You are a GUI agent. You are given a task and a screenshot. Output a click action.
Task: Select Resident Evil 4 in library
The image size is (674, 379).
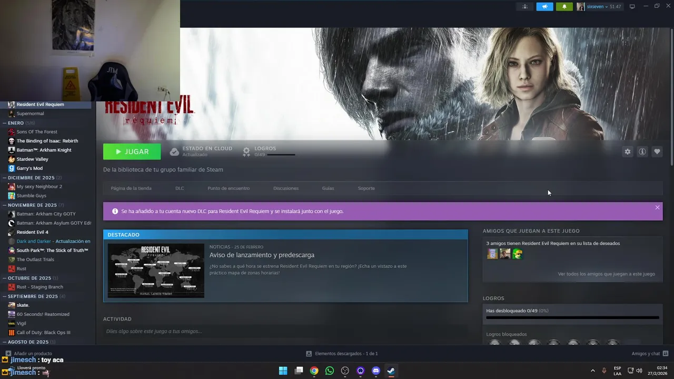[x=46, y=232]
